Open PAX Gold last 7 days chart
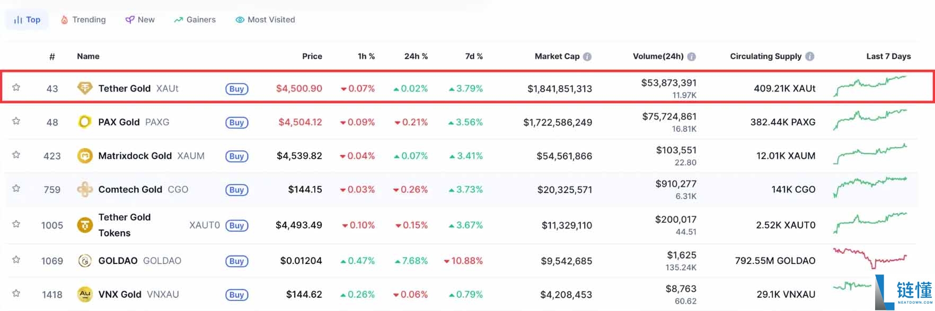 tap(870, 119)
